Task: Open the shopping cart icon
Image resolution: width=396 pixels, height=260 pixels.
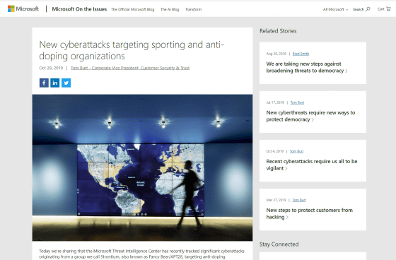Action: pyautogui.click(x=388, y=9)
